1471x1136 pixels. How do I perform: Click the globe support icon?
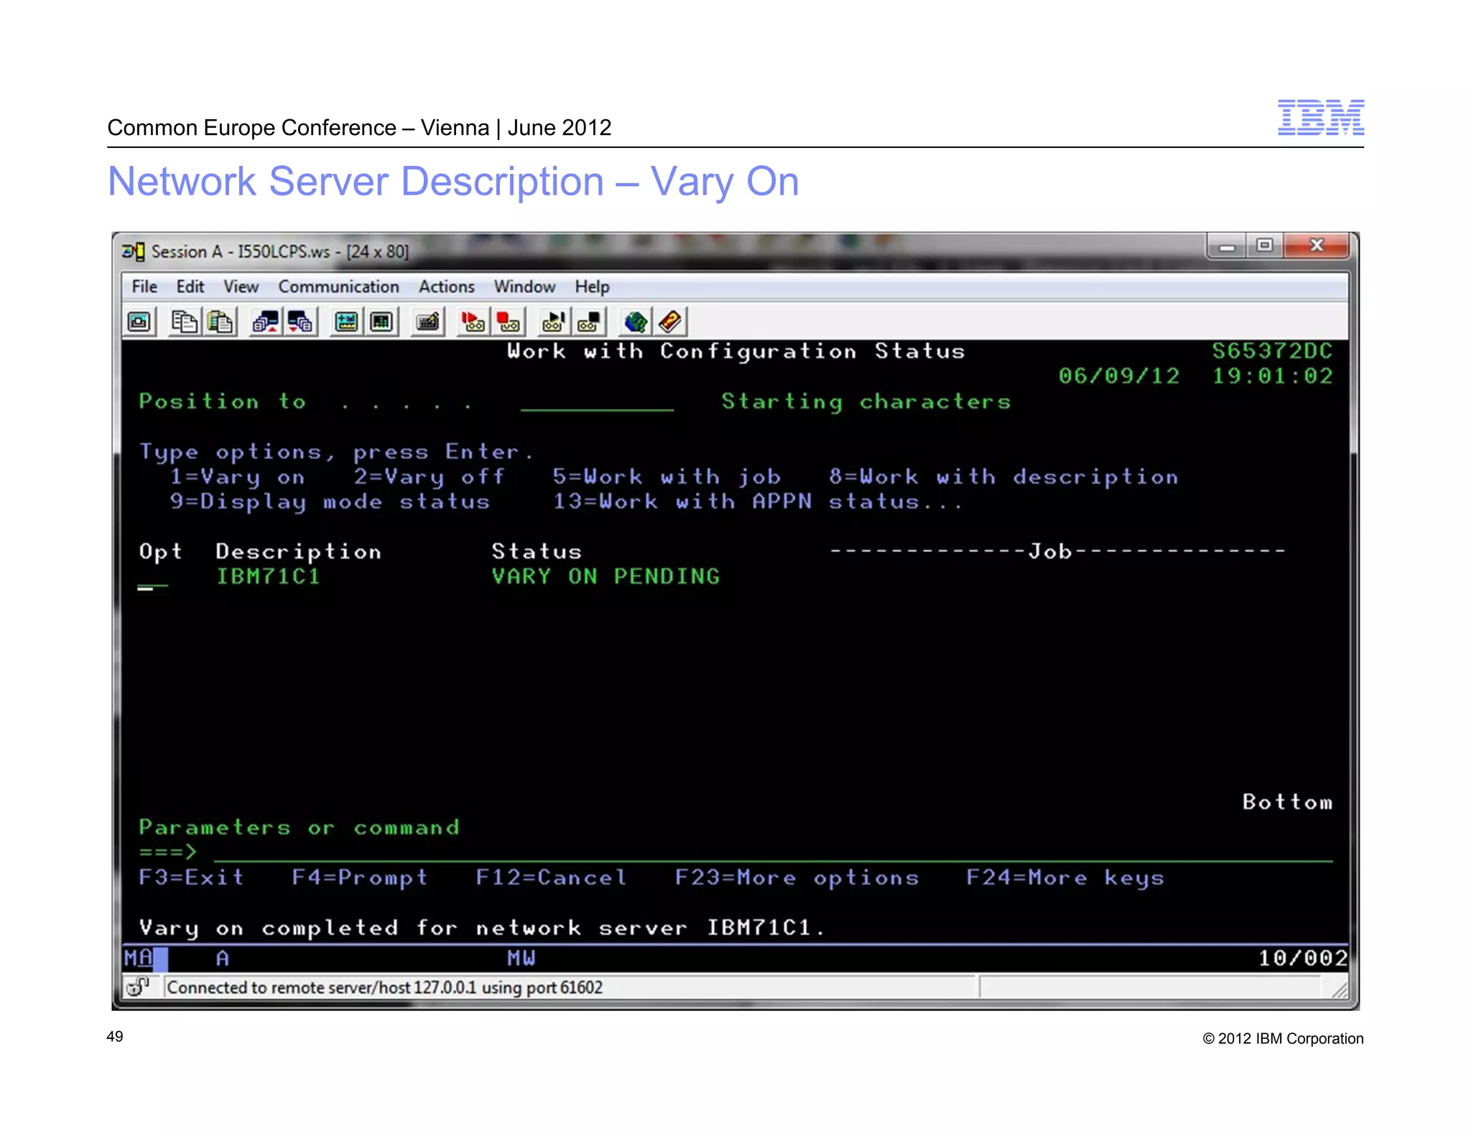click(635, 322)
